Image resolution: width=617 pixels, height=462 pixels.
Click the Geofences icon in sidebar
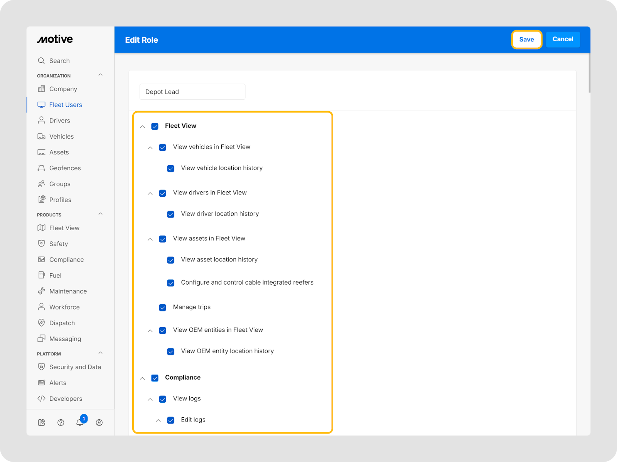click(41, 168)
